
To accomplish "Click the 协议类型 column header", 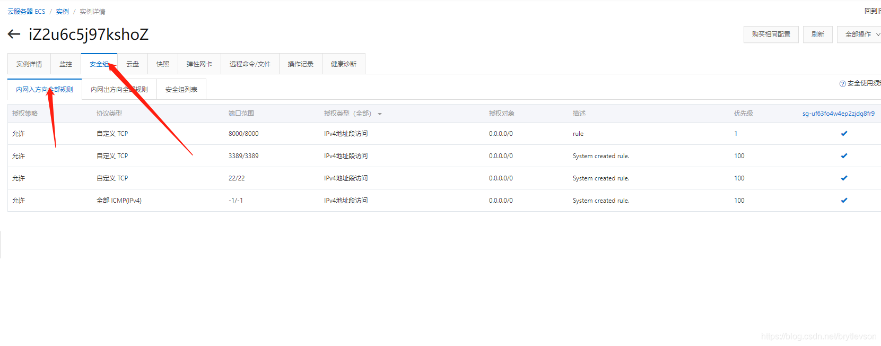I will point(109,114).
